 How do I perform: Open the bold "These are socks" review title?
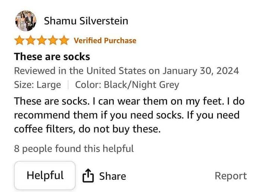click(x=52, y=57)
